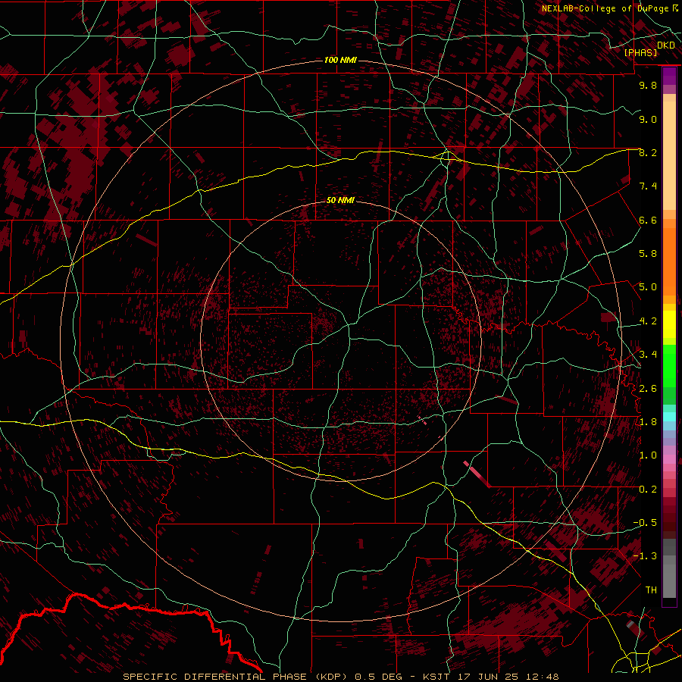Click the [PHAS] label above the color scale
The width and height of the screenshot is (682, 682).
coord(640,53)
